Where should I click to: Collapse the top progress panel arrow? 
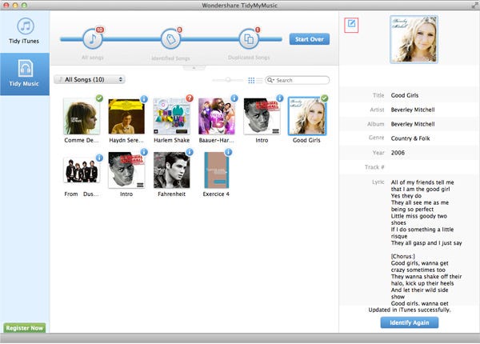194,68
